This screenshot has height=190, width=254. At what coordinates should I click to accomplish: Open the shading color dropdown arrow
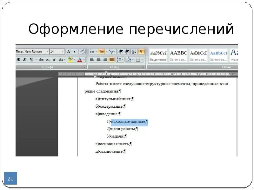point(133,60)
